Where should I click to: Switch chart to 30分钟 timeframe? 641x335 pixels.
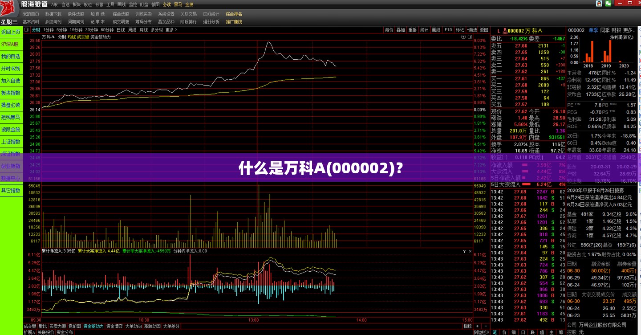[92, 30]
